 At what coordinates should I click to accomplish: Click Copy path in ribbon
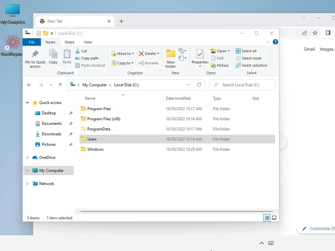[x=87, y=58]
